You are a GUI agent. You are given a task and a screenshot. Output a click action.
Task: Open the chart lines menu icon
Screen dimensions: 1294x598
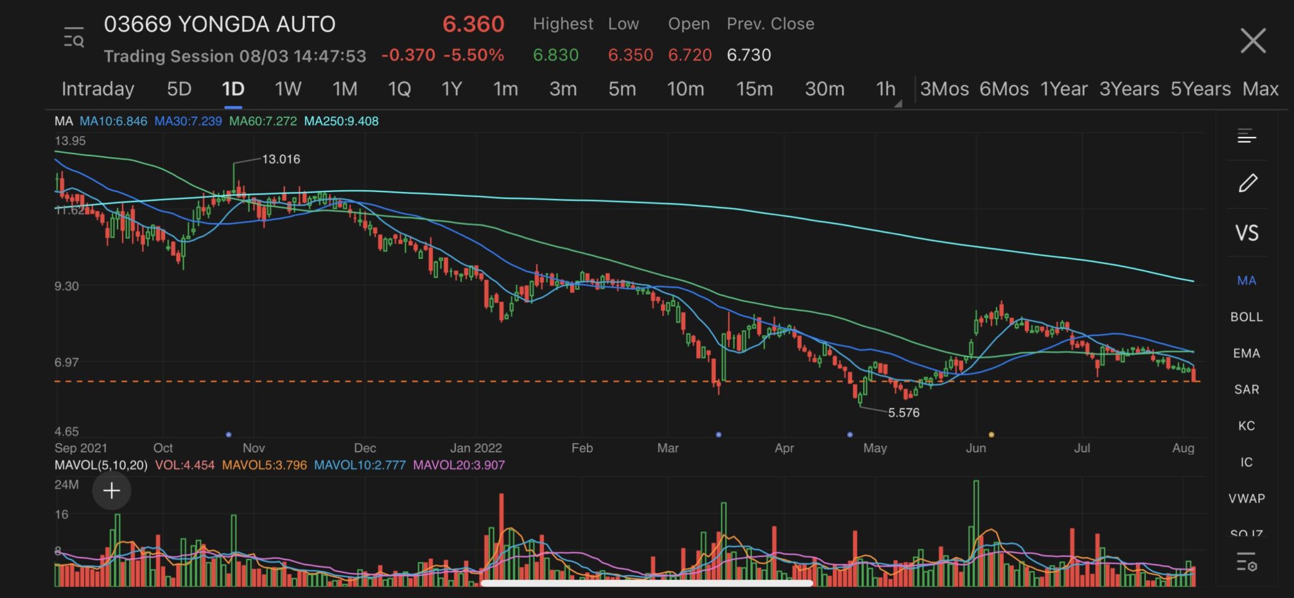1247,136
